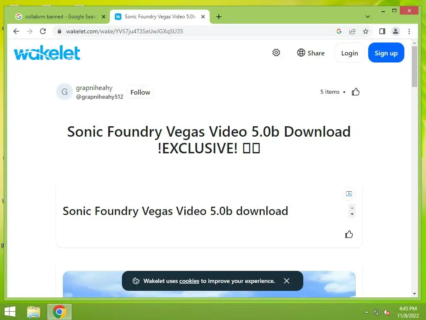The height and width of the screenshot is (320, 426).
Task: Dismiss the Wakelet cookie banner
Action: pyautogui.click(x=287, y=281)
